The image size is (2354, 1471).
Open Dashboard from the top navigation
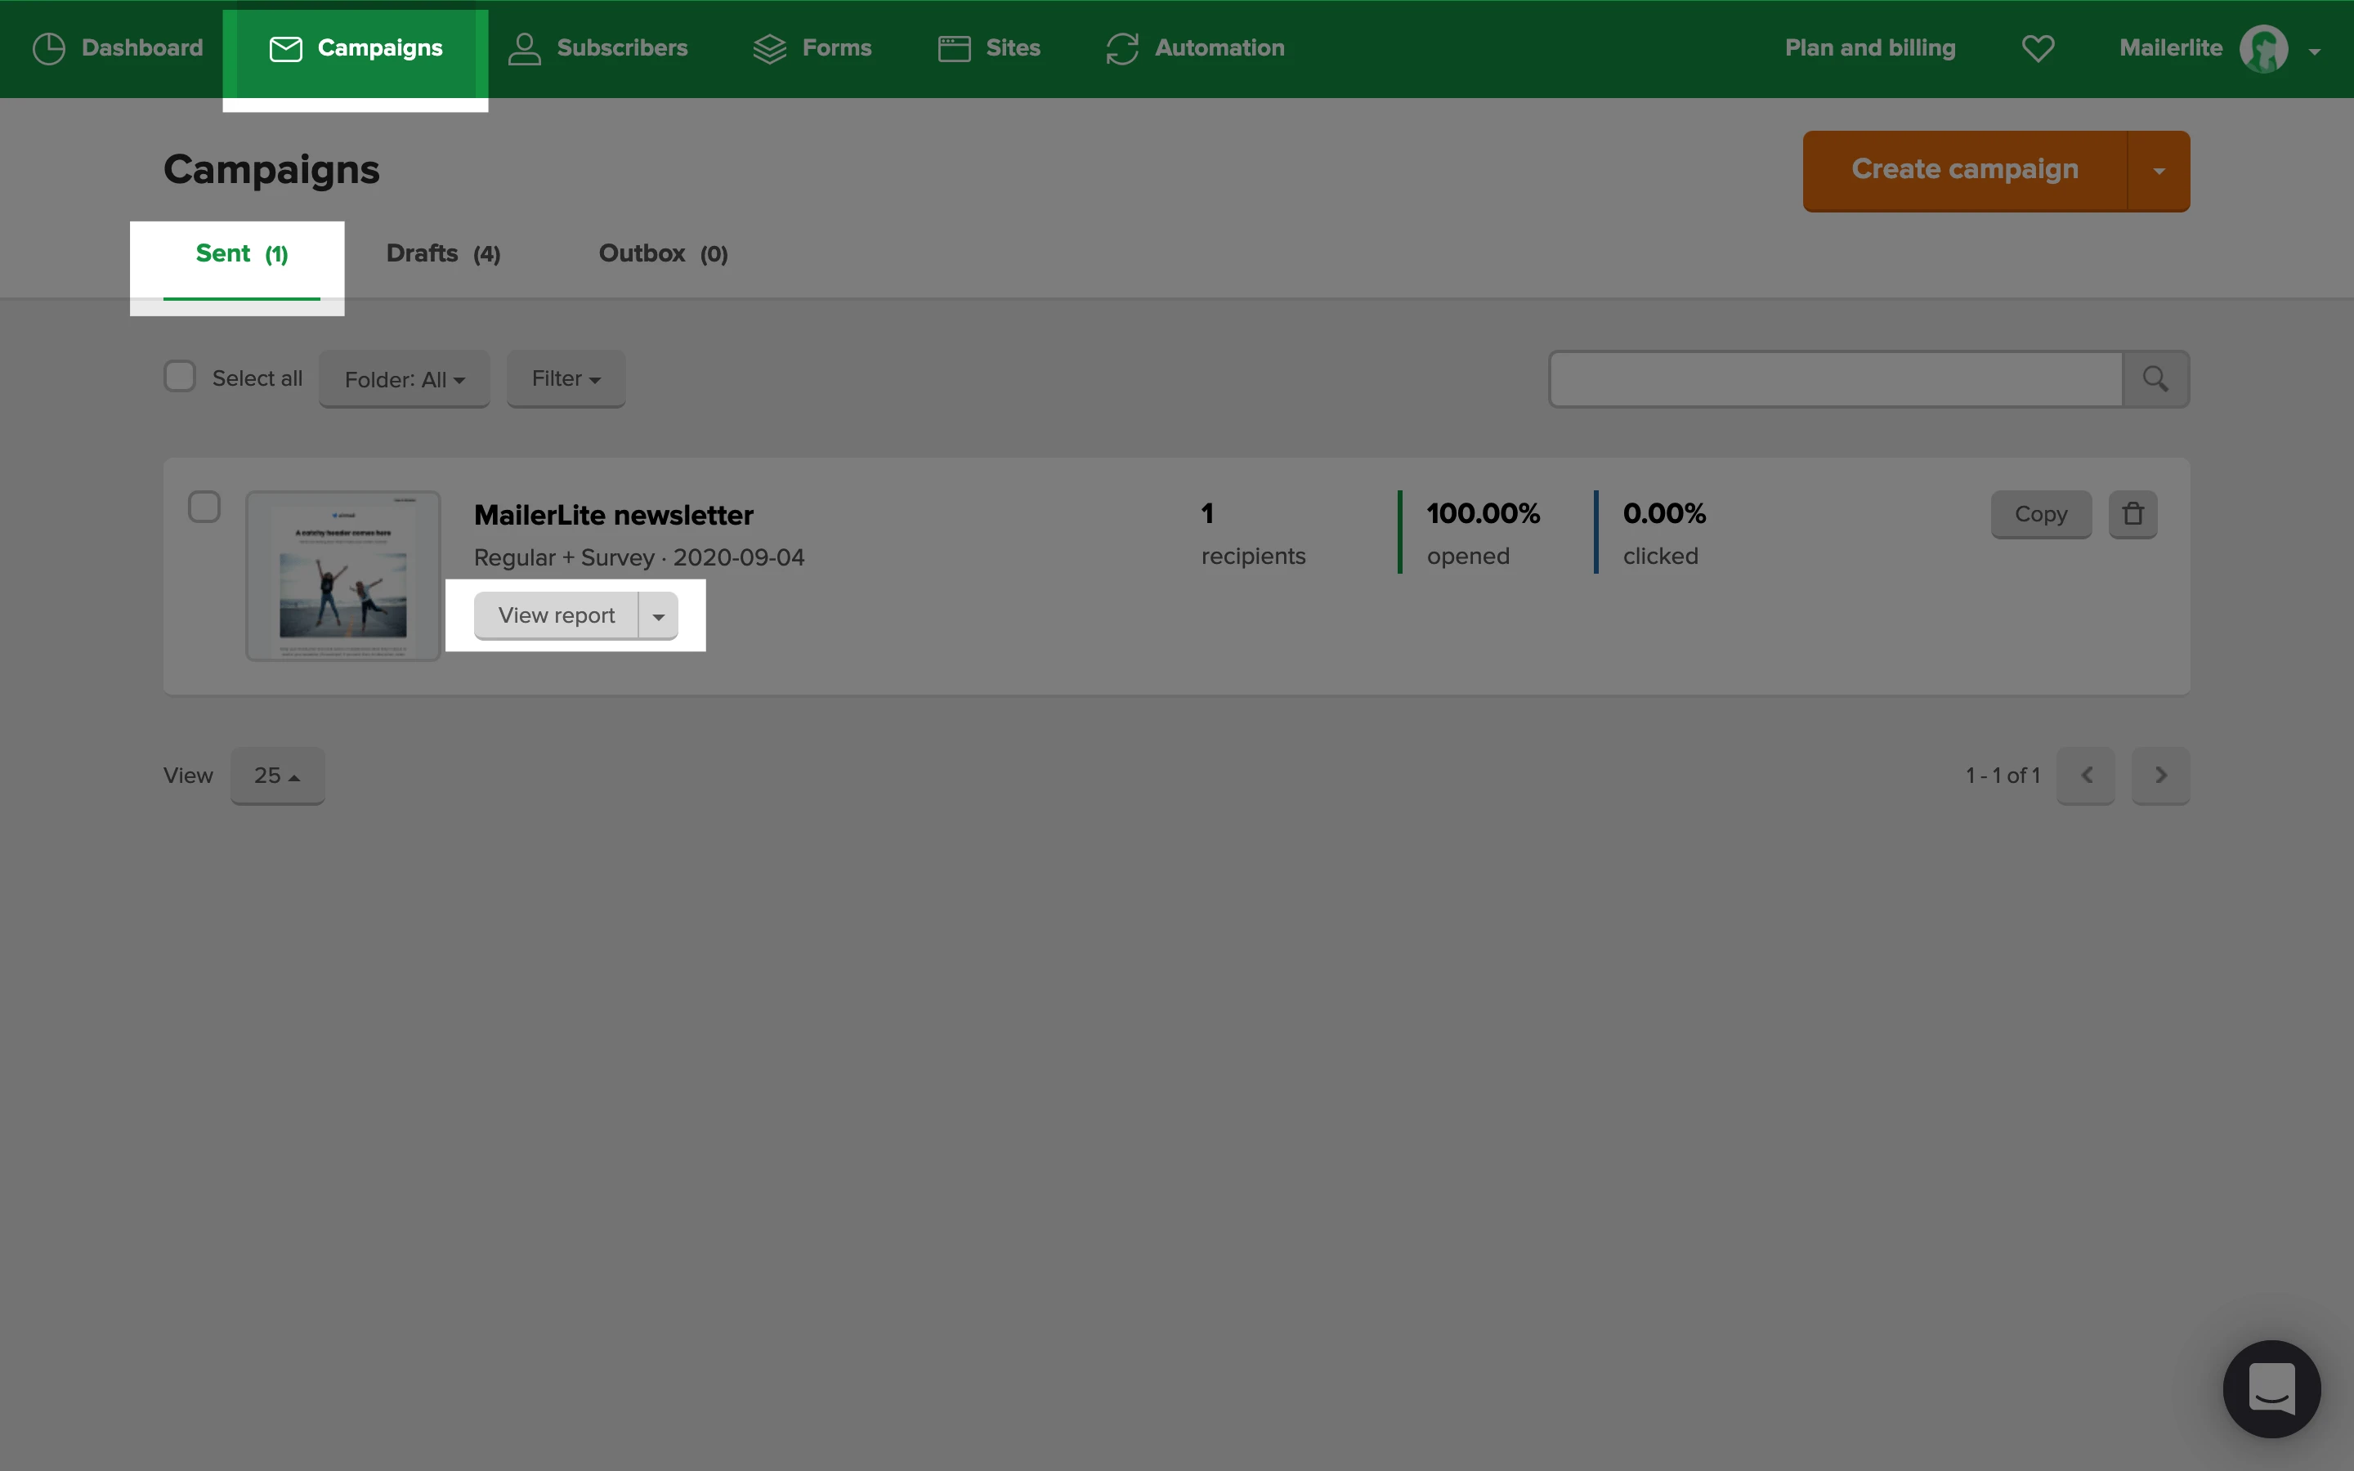click(118, 47)
